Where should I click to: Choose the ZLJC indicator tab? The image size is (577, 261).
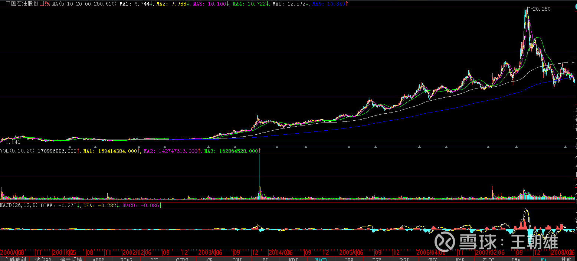488,260
